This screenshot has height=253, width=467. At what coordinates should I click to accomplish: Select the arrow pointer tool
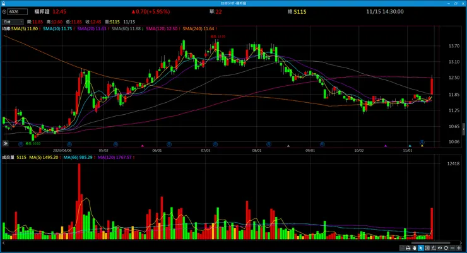[x=421, y=248]
